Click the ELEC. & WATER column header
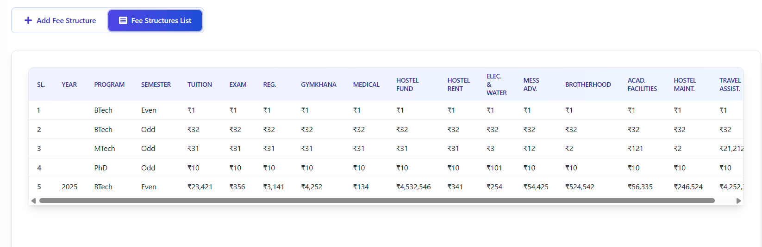 [497, 84]
